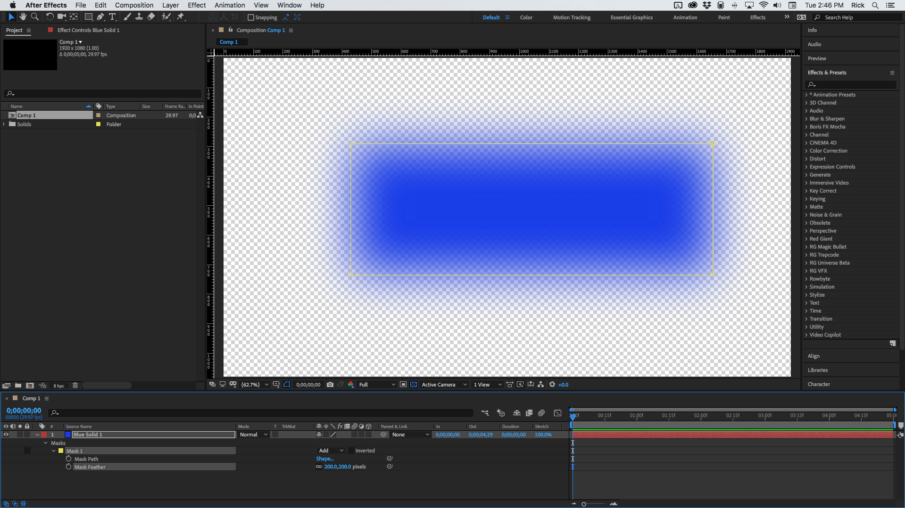Change the Add mode for Mask 1

pyautogui.click(x=330, y=451)
